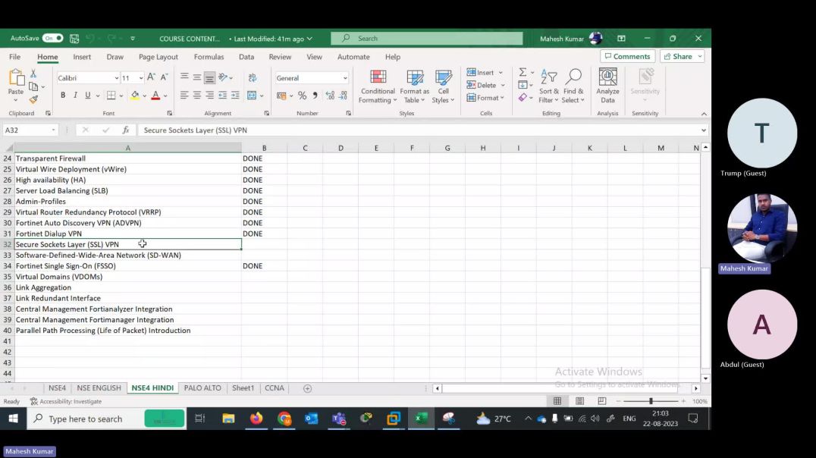Toggle Bold formatting
Viewport: 816px width, 458px height.
(x=63, y=96)
